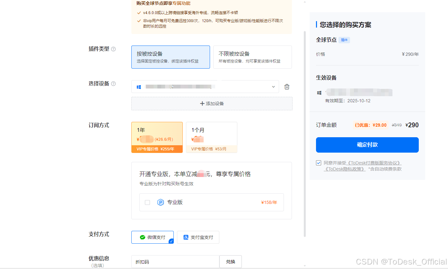
Task: Click the help icon next to 选择设备
Action: pos(113,84)
